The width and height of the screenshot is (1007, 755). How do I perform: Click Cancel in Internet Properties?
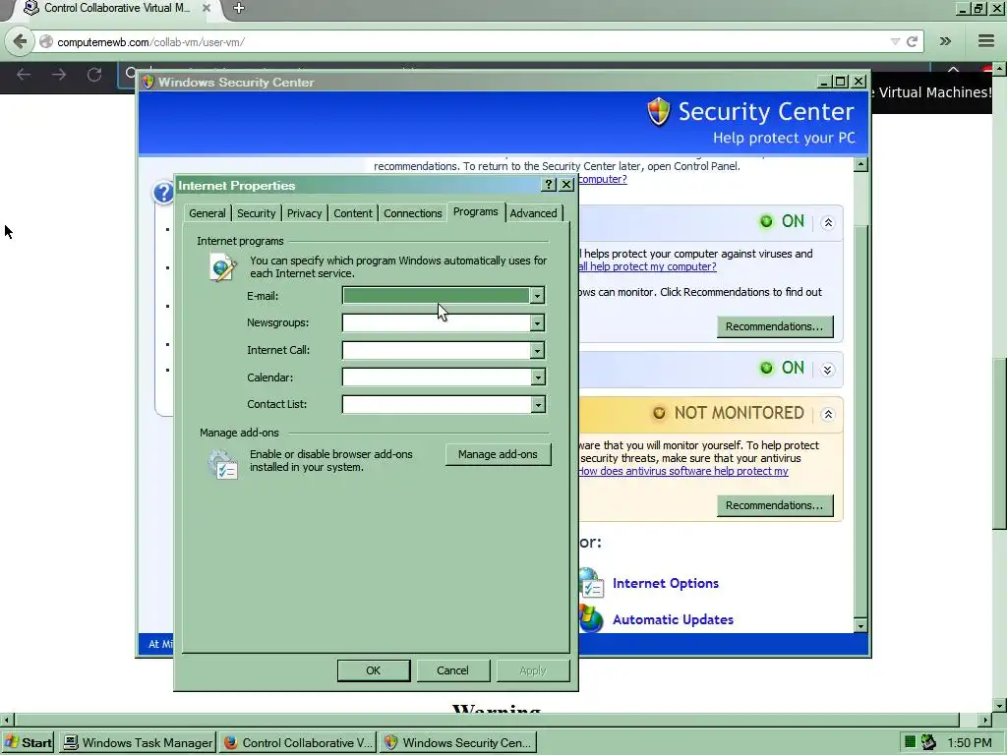point(452,670)
